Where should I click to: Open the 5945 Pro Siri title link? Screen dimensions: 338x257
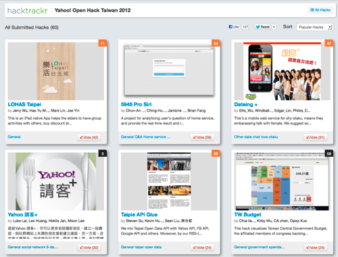click(136, 104)
